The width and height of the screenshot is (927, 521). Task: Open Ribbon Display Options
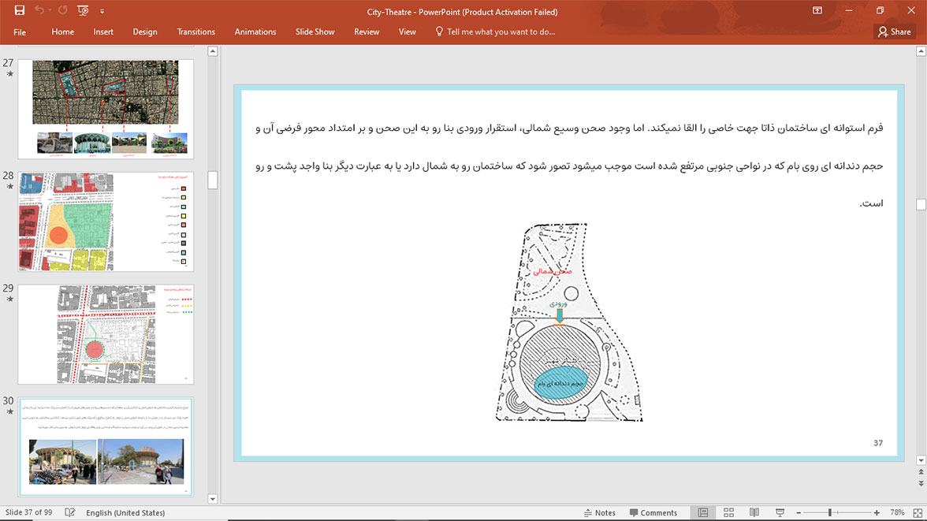(x=817, y=11)
